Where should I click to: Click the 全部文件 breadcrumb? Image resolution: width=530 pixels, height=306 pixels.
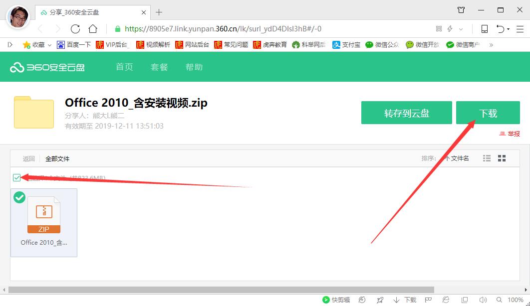coord(57,158)
